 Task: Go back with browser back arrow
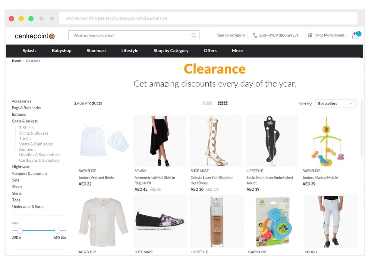42,19
